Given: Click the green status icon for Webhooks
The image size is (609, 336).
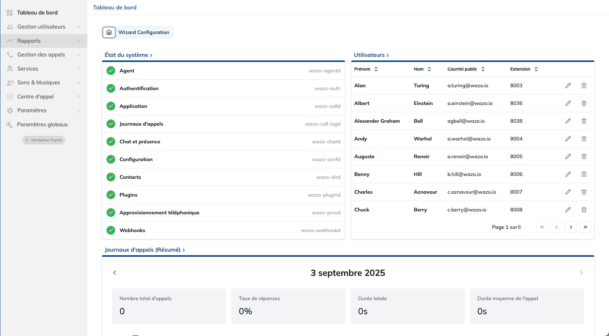Looking at the screenshot, I should click(x=111, y=230).
